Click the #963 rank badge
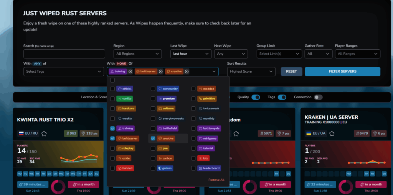Image resolution: width=393 pixels, height=195 pixels. (71, 133)
